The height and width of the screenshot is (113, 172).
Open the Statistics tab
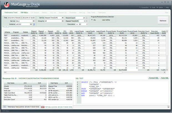[44, 12]
